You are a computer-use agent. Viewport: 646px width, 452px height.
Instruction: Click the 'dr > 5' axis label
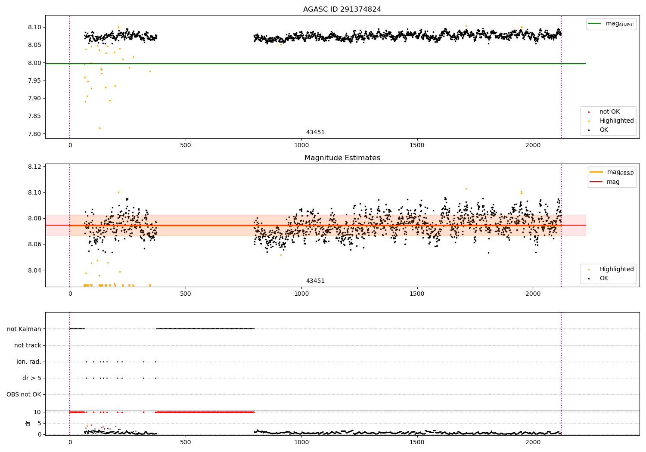[x=31, y=378]
